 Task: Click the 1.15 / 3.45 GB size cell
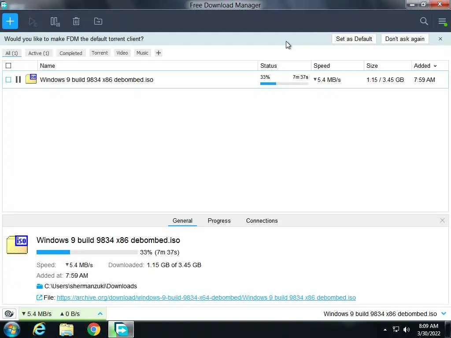click(385, 80)
